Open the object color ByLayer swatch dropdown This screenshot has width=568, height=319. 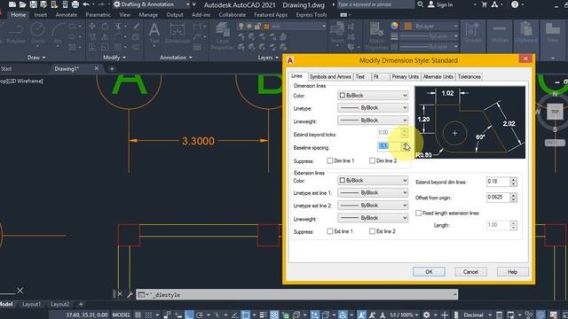click(x=431, y=26)
